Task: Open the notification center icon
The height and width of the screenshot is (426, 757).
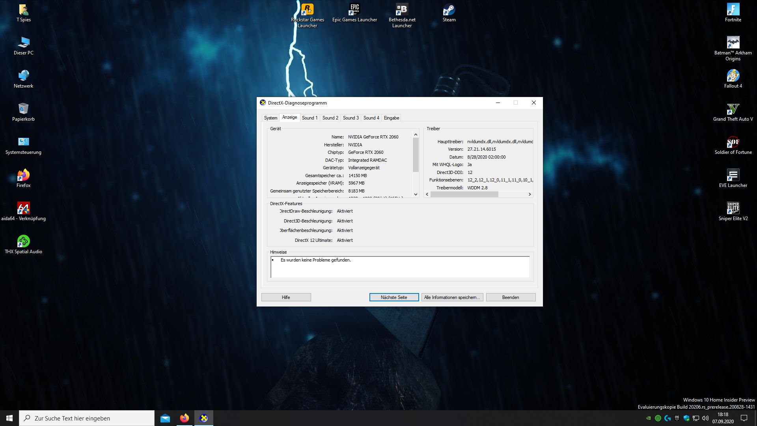Action: pos(744,418)
